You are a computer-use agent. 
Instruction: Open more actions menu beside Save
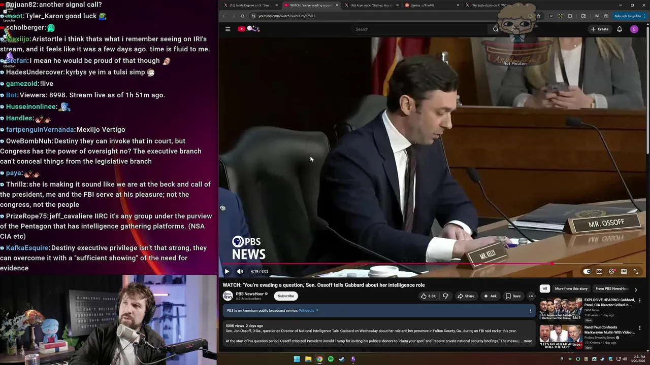pyautogui.click(x=531, y=296)
